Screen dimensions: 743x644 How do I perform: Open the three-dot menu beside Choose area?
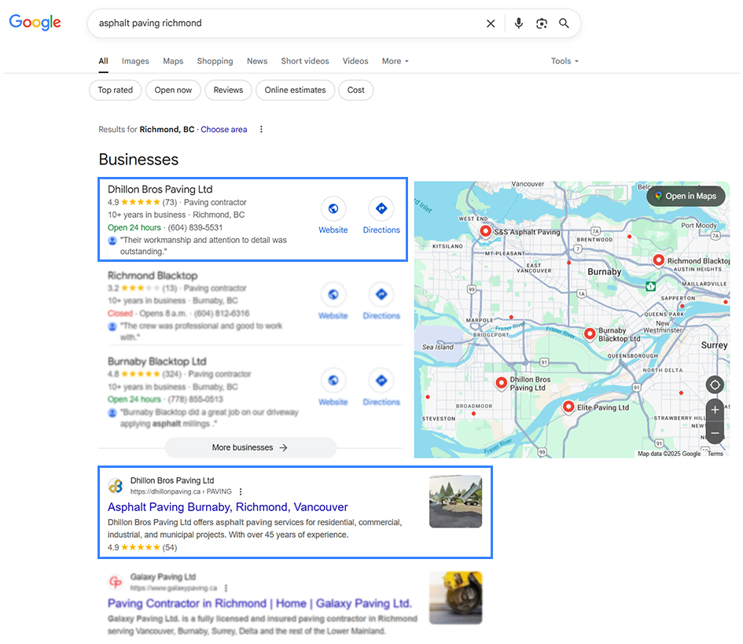(261, 130)
